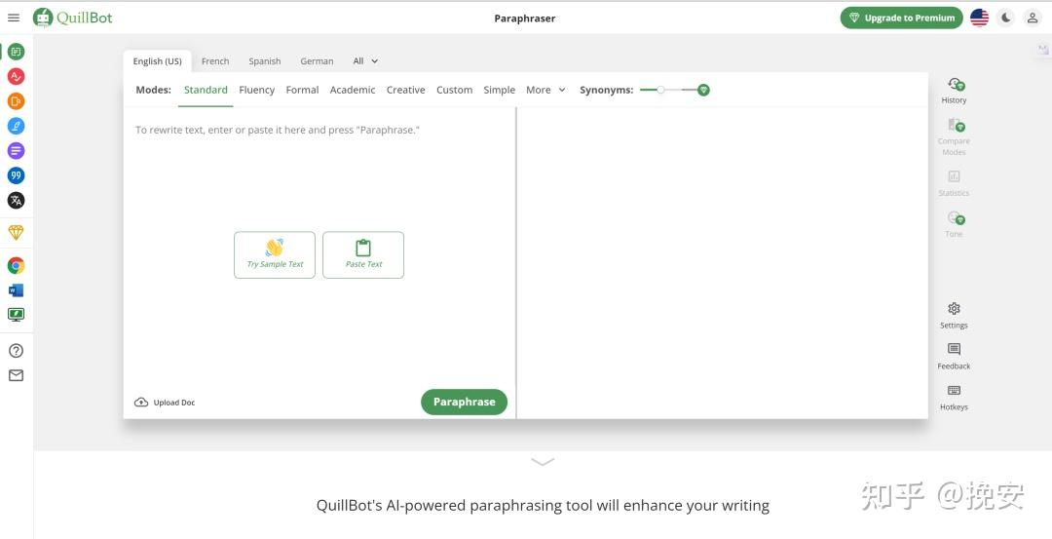Switch to the Spanish tab
This screenshot has height=539, width=1052.
coord(264,61)
